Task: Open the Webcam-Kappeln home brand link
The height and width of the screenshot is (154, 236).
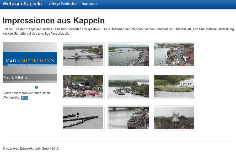Action: (x=22, y=4)
